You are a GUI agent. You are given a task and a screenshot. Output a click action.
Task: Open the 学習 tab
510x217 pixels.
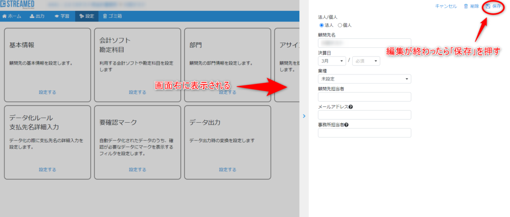coord(62,16)
